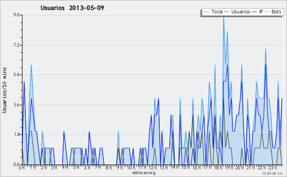Click the 9 h x-axis label
Screen dimensions: 287x177
(x=120, y=167)
